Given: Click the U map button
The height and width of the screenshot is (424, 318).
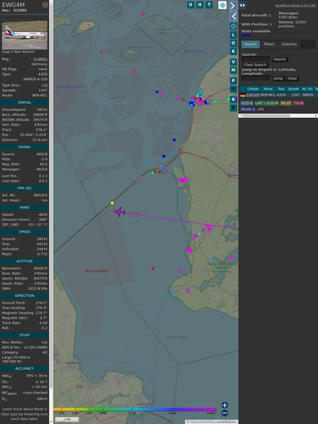Looking at the screenshot, I should click(x=190, y=5).
